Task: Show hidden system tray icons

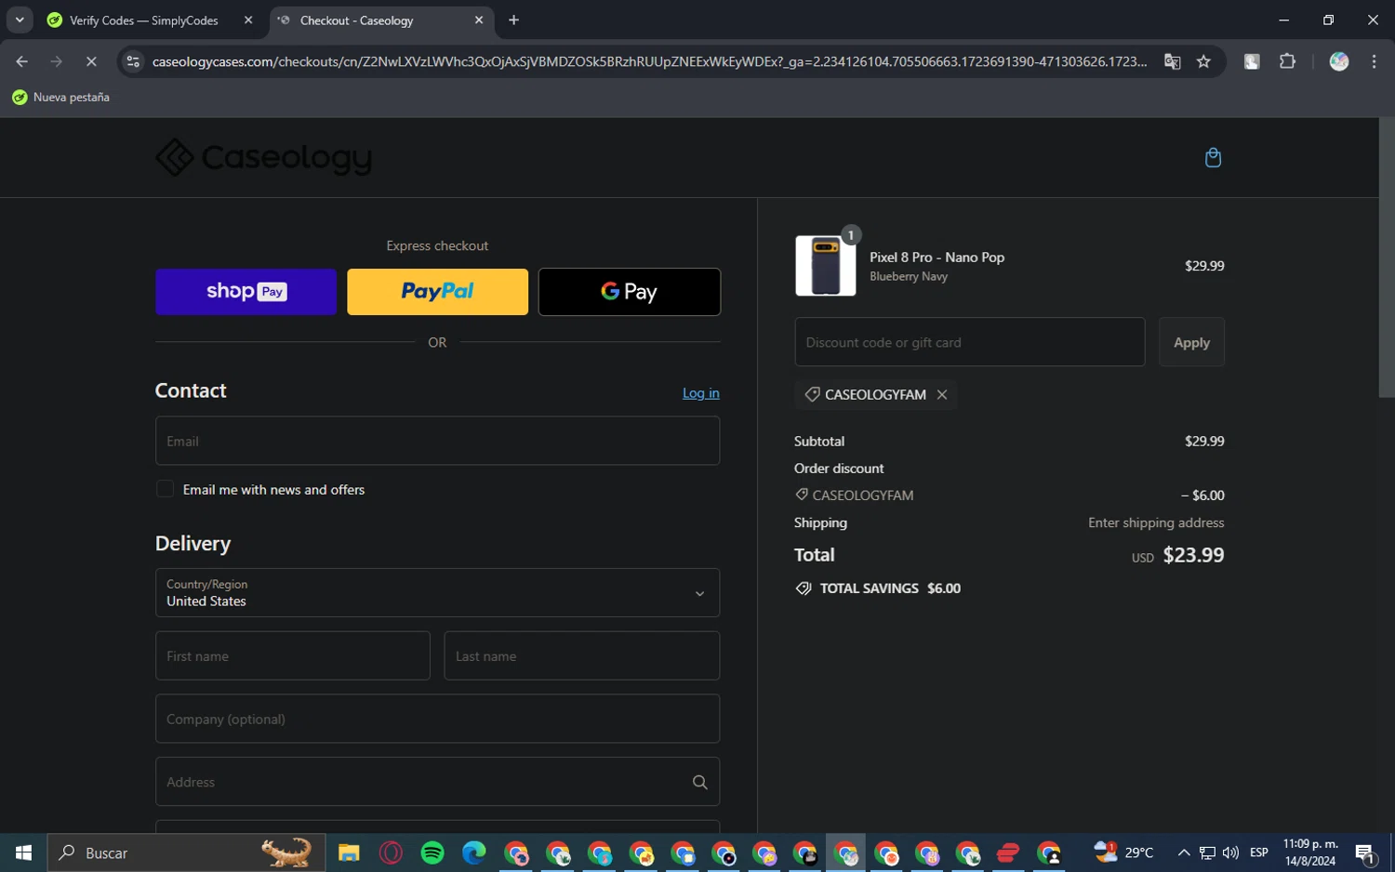Action: pyautogui.click(x=1183, y=852)
